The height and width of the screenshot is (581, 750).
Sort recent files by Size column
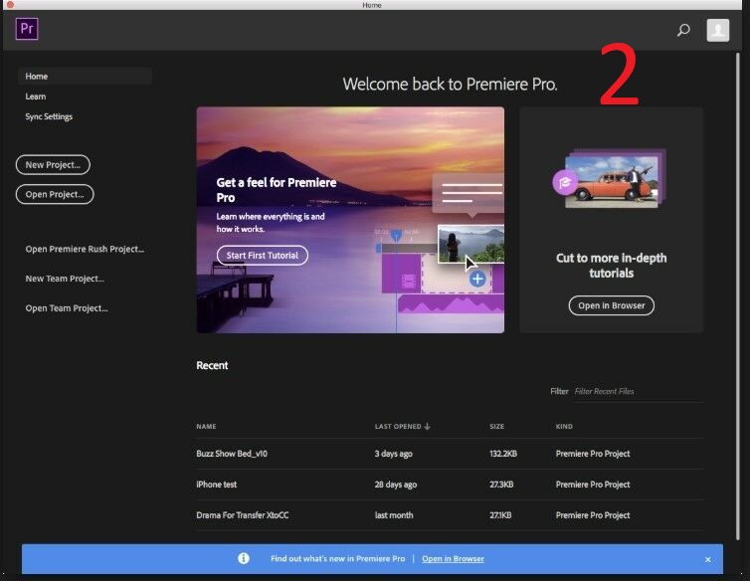pyautogui.click(x=496, y=426)
